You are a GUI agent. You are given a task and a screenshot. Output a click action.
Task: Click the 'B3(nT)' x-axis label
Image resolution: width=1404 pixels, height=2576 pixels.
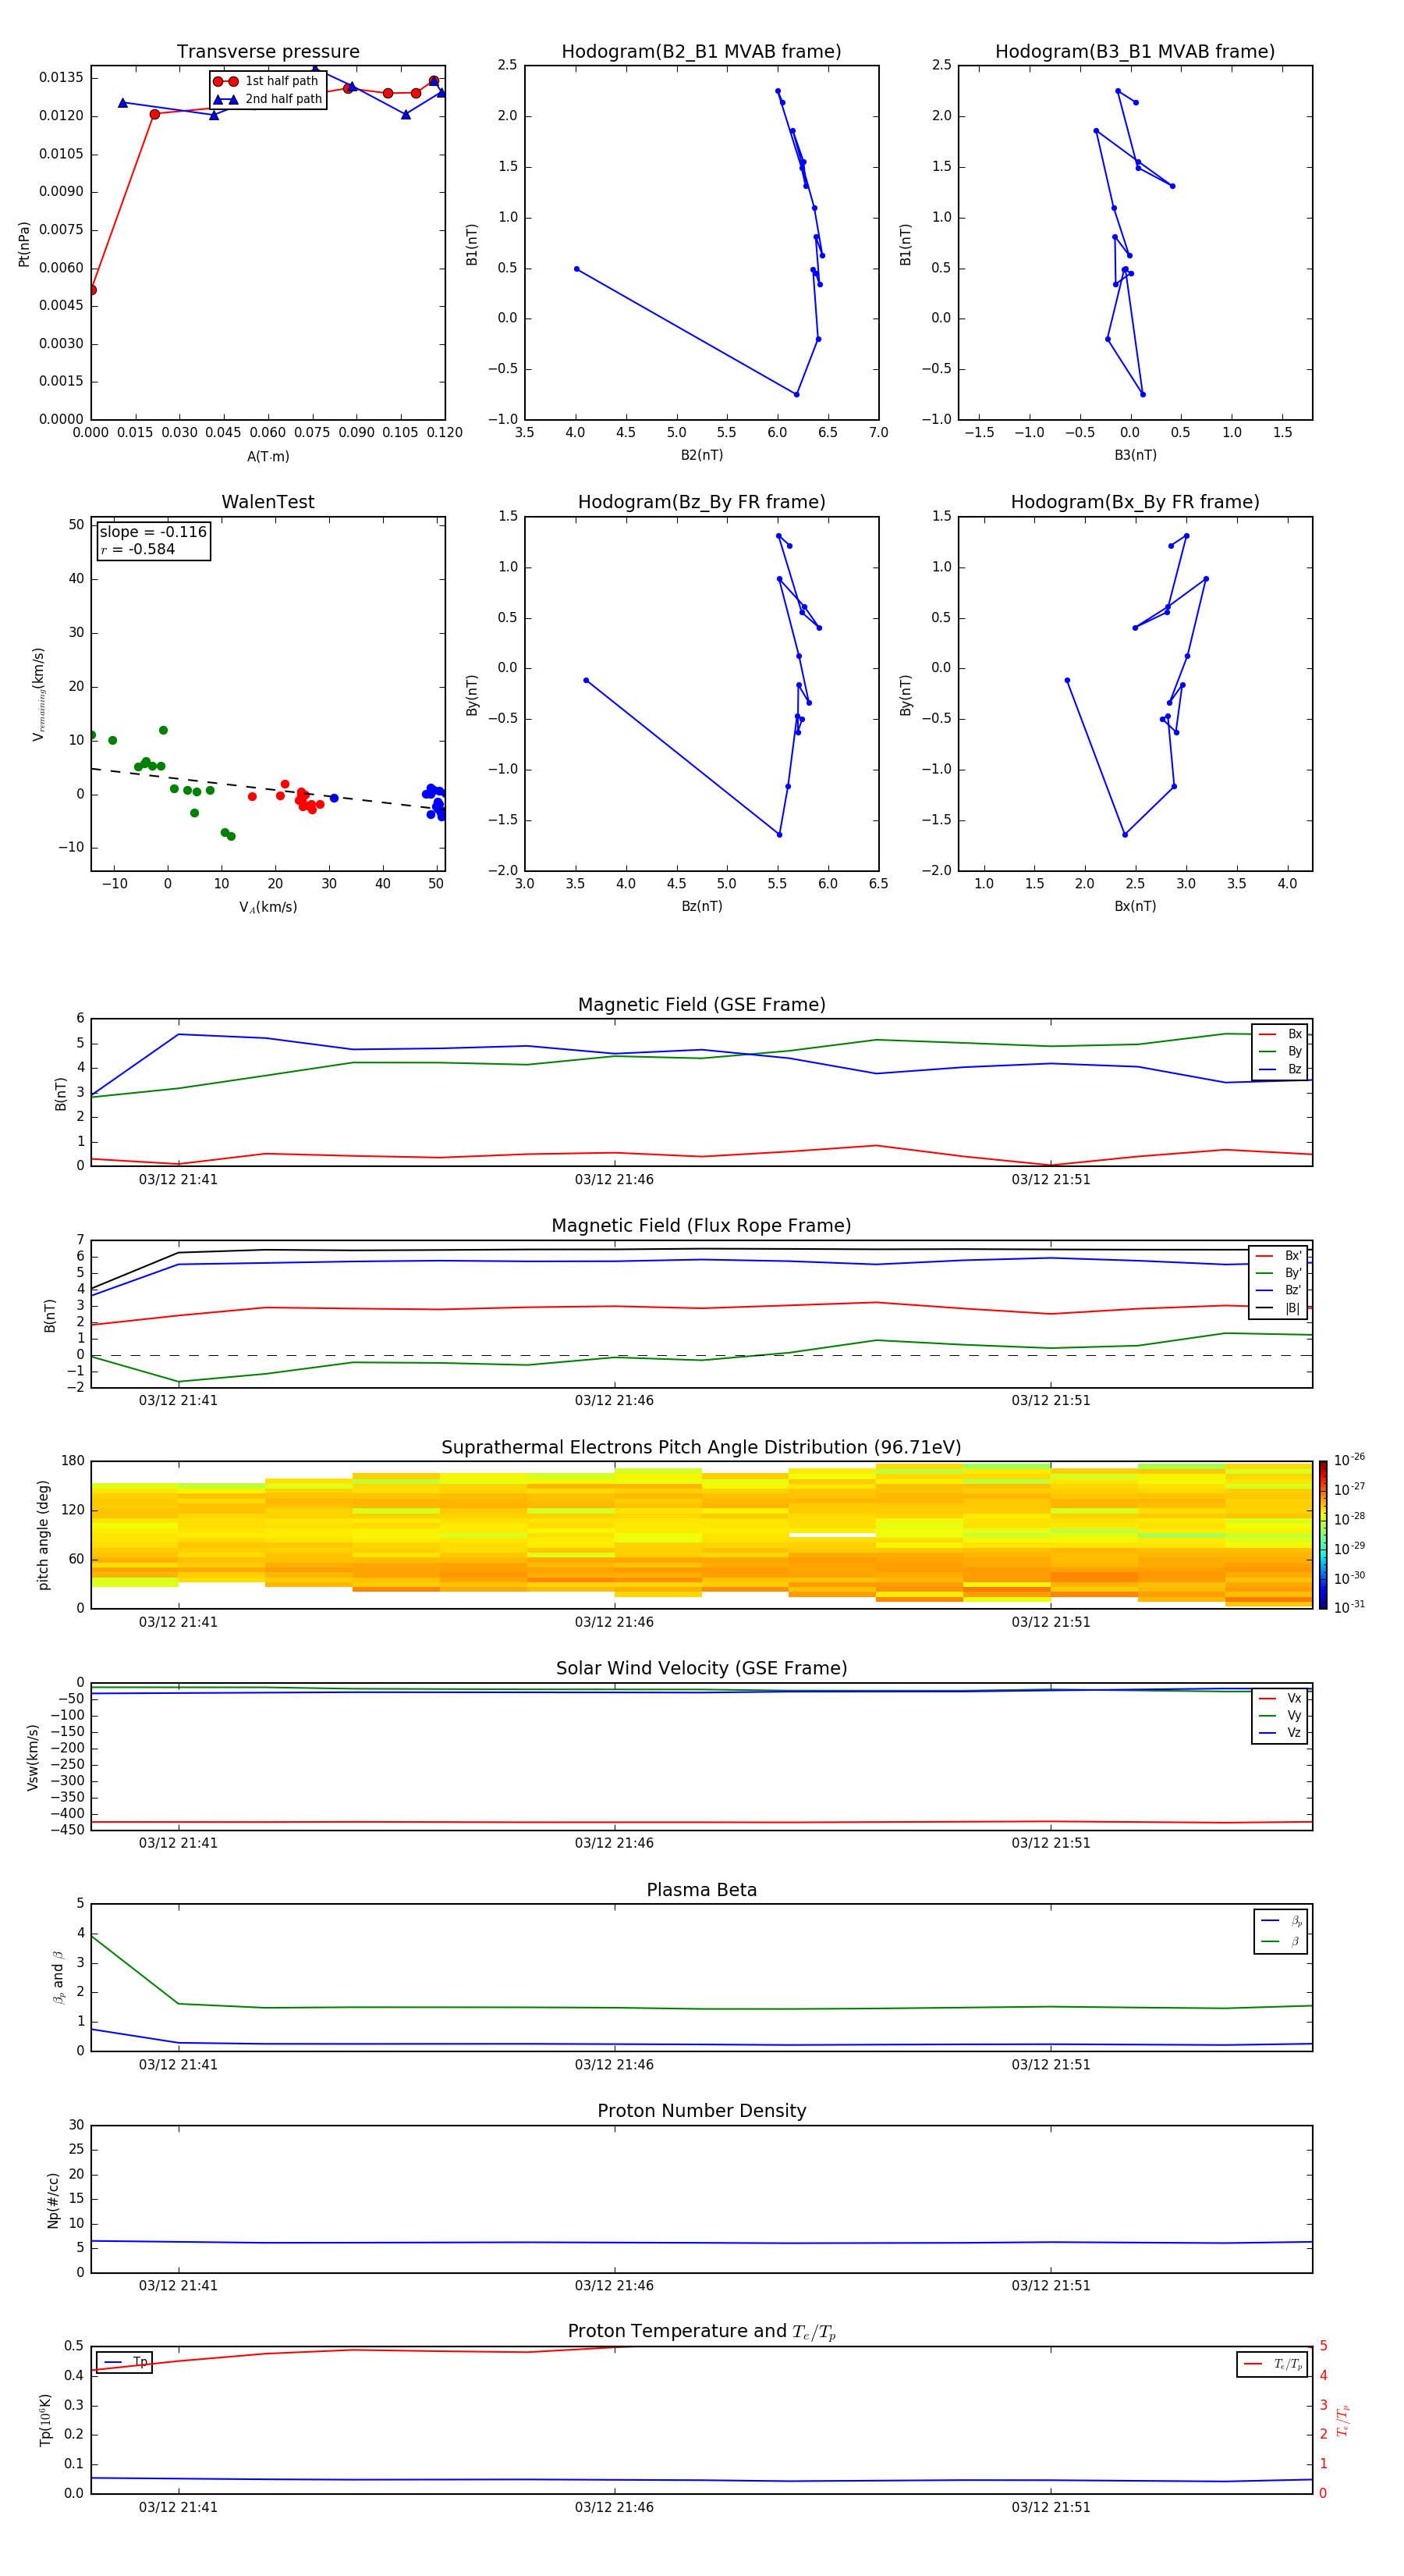pyautogui.click(x=1135, y=455)
